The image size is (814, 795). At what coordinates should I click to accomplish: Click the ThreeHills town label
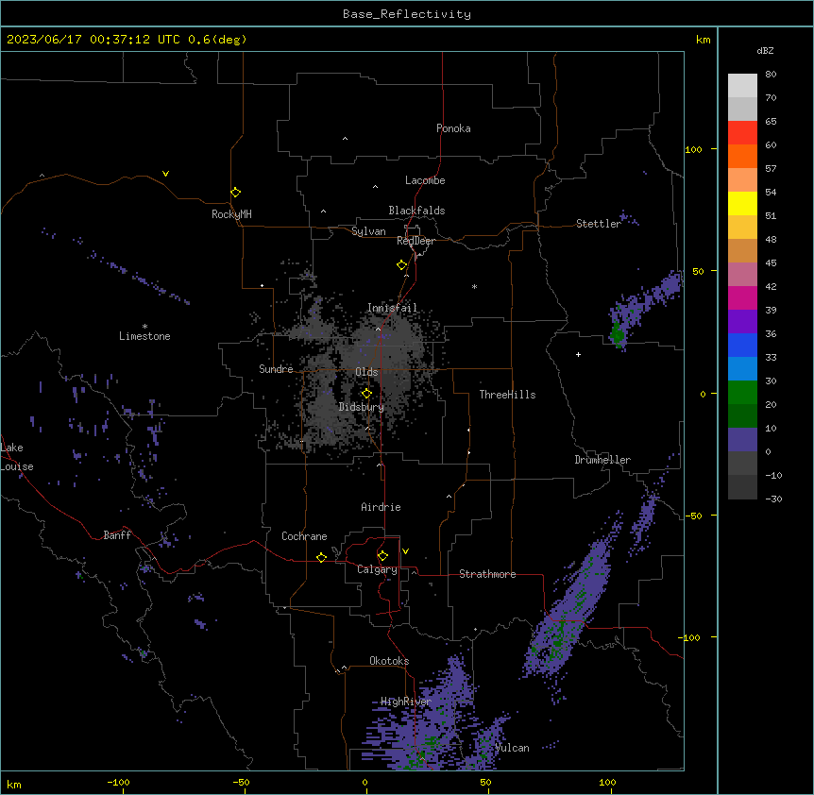click(x=507, y=395)
